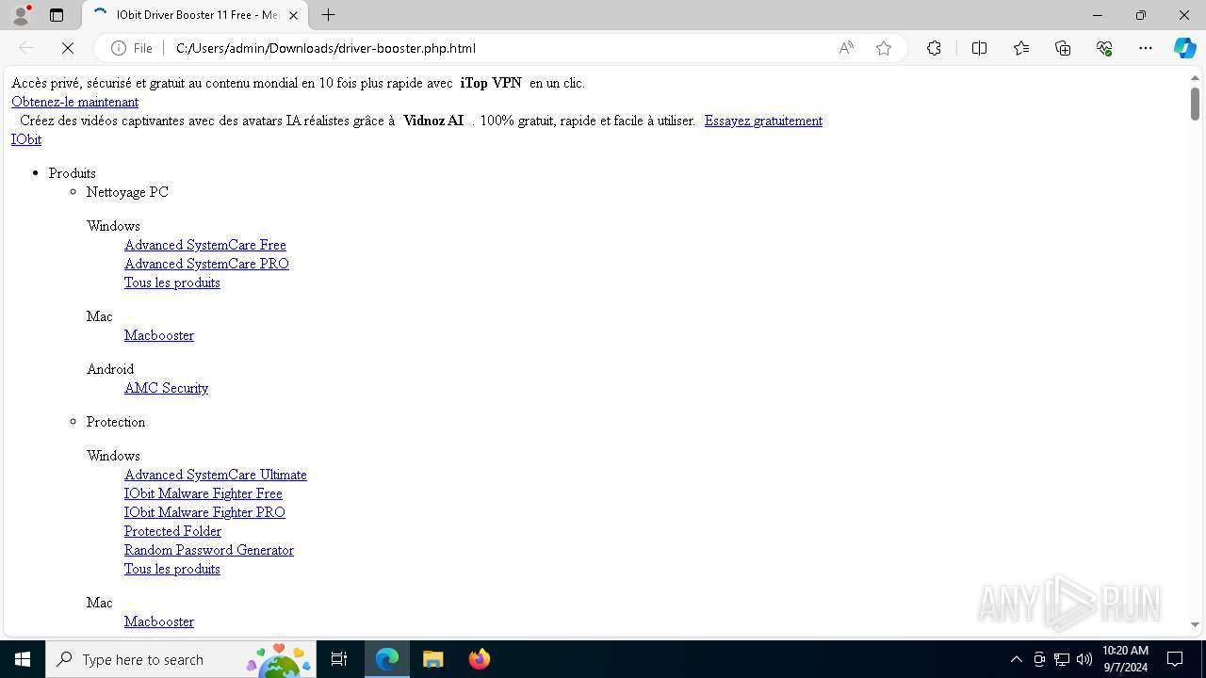
Task: Open Tous les produits under Protection
Action: coord(172,569)
